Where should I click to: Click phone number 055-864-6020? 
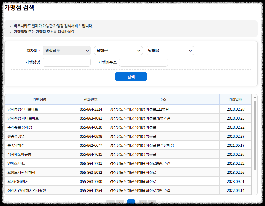(x=91, y=127)
